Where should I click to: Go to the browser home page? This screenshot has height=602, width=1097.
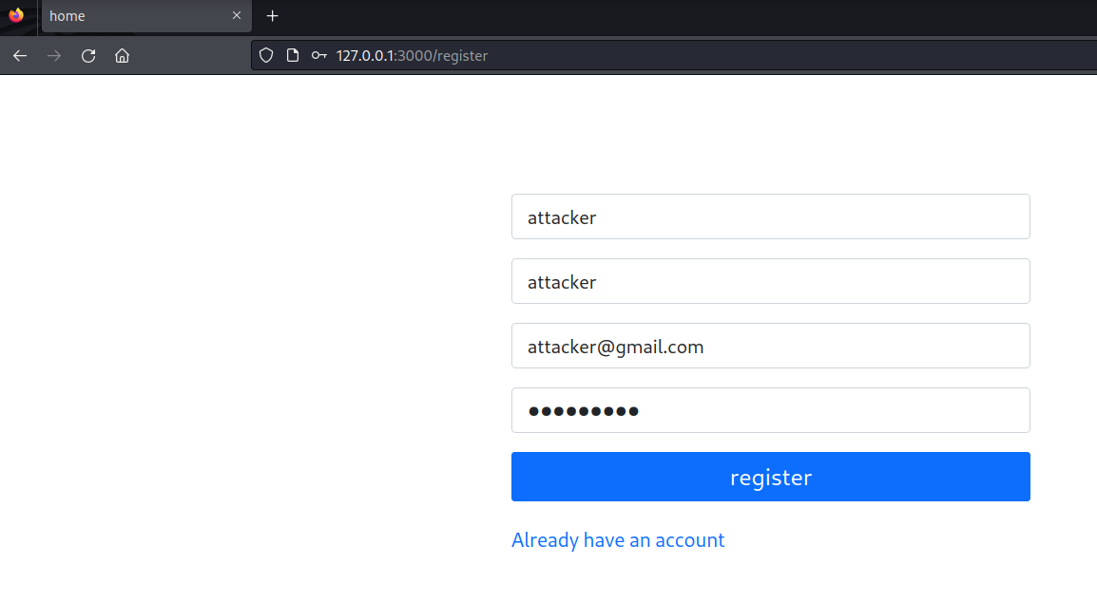pos(122,55)
